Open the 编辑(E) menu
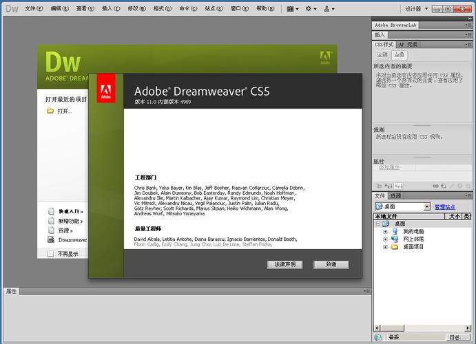476x344 pixels. tap(59, 9)
